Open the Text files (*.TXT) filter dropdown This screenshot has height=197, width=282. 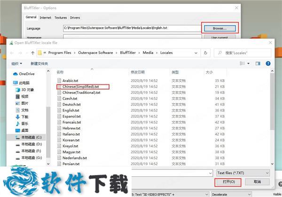243,173
